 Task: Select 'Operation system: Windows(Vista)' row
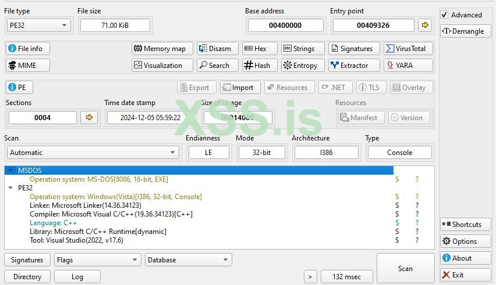(x=116, y=197)
